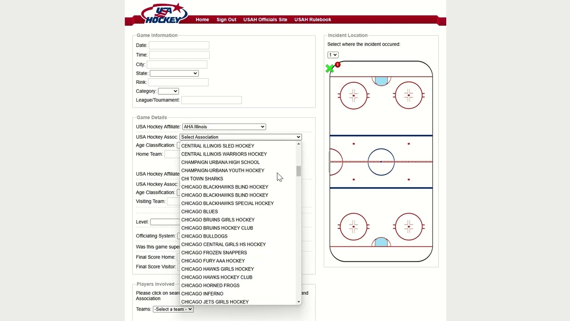Click the City input field
Screen dimensions: 570x321
[x=177, y=65]
